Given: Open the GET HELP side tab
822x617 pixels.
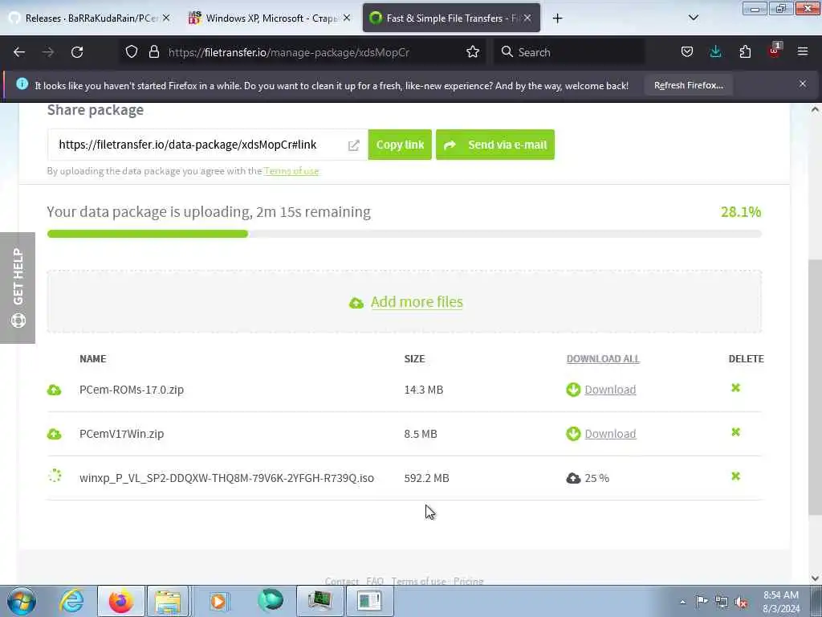Looking at the screenshot, I should click(18, 288).
